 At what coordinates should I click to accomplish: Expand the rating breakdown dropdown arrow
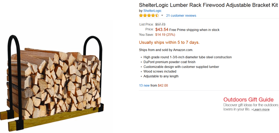tap(162, 16)
